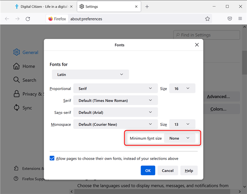Open the Fonts for Latin dropdown
The width and height of the screenshot is (247, 194).
90,74
